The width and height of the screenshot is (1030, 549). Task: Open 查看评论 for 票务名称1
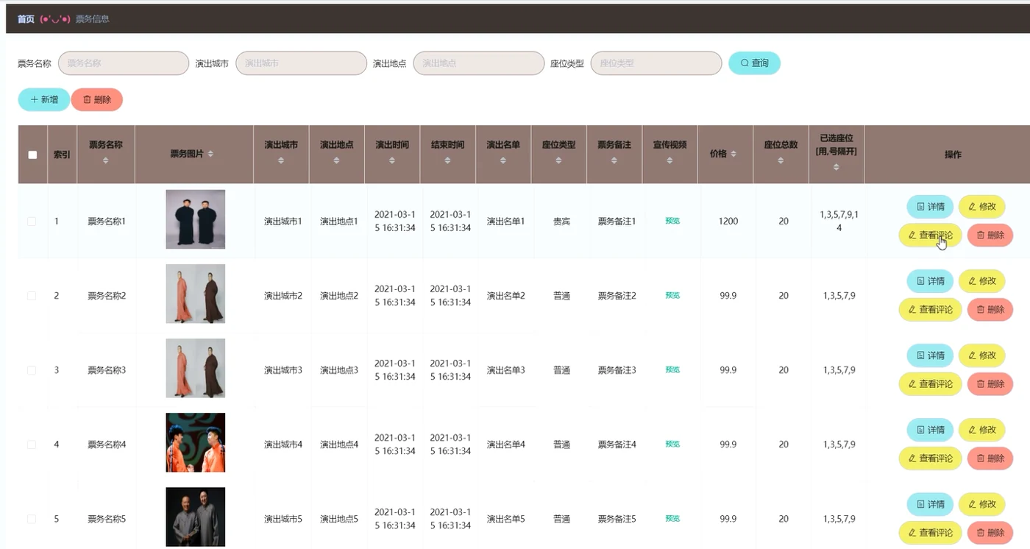click(930, 235)
